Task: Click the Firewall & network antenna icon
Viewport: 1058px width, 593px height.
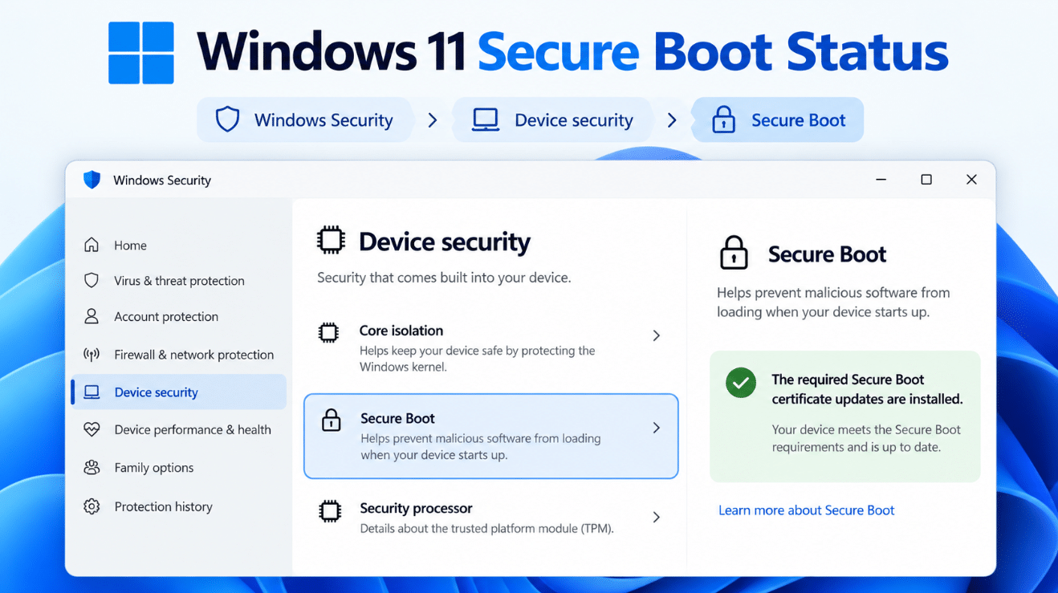Action: [x=92, y=354]
